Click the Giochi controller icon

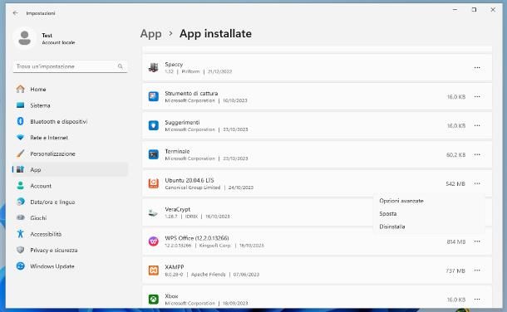pyautogui.click(x=21, y=217)
